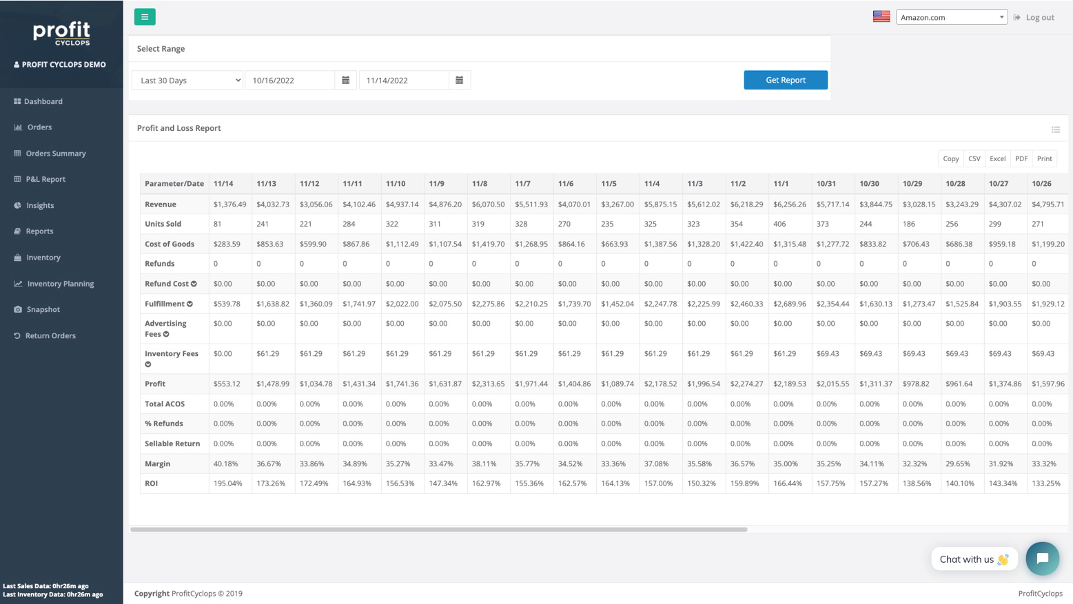
Task: Click the Get Report button
Action: pyautogui.click(x=785, y=80)
